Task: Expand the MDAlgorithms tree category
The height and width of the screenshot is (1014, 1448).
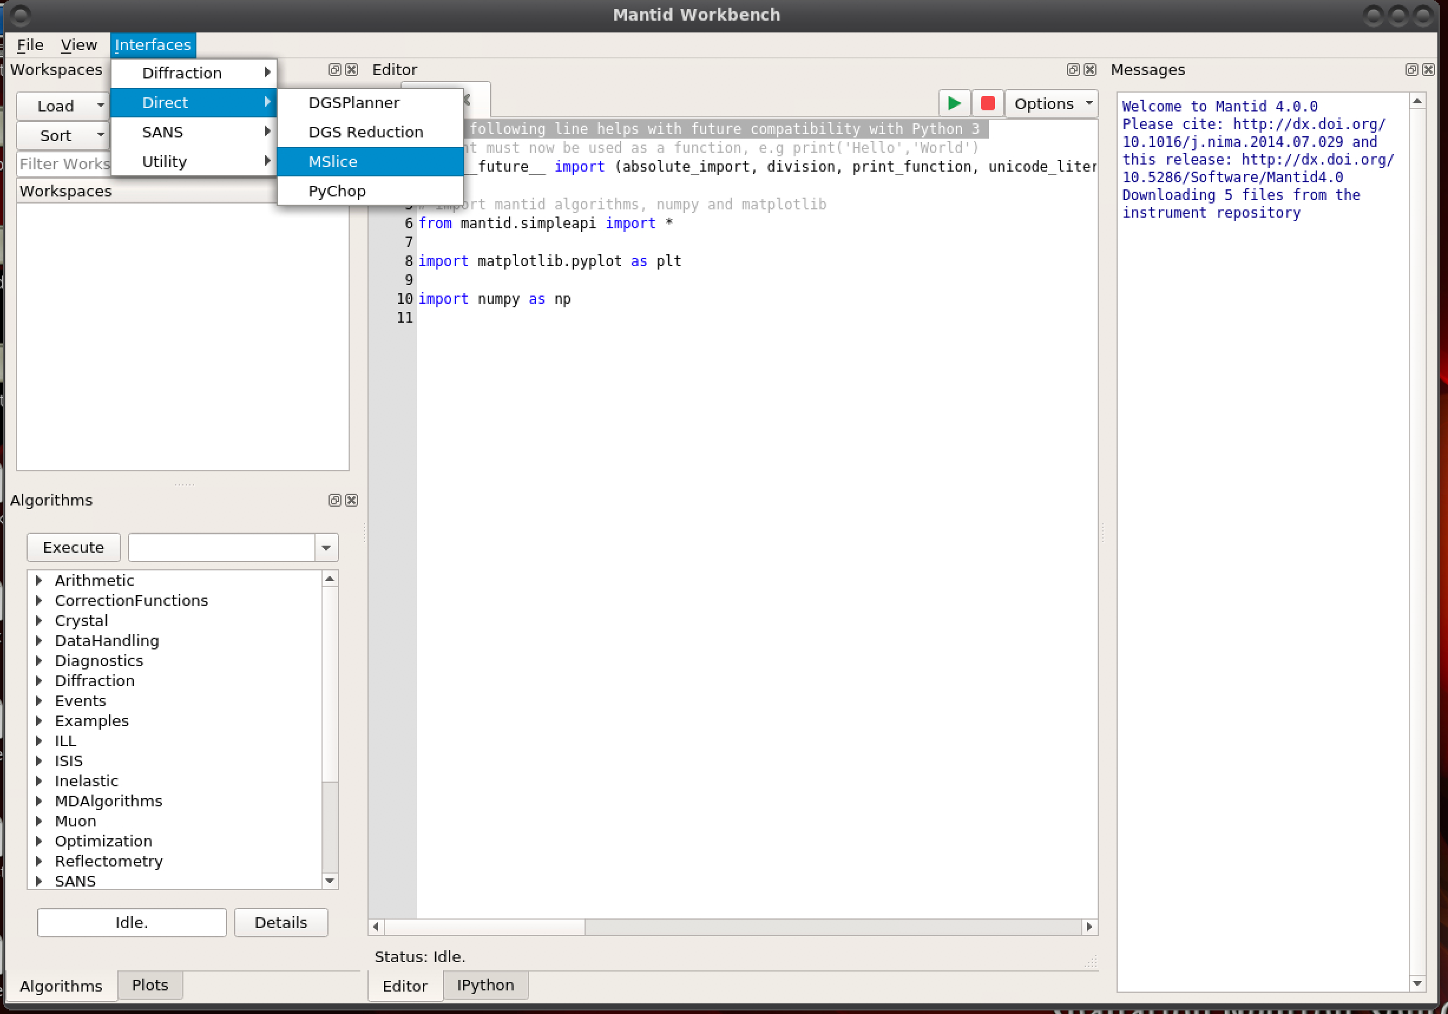Action: coord(39,801)
